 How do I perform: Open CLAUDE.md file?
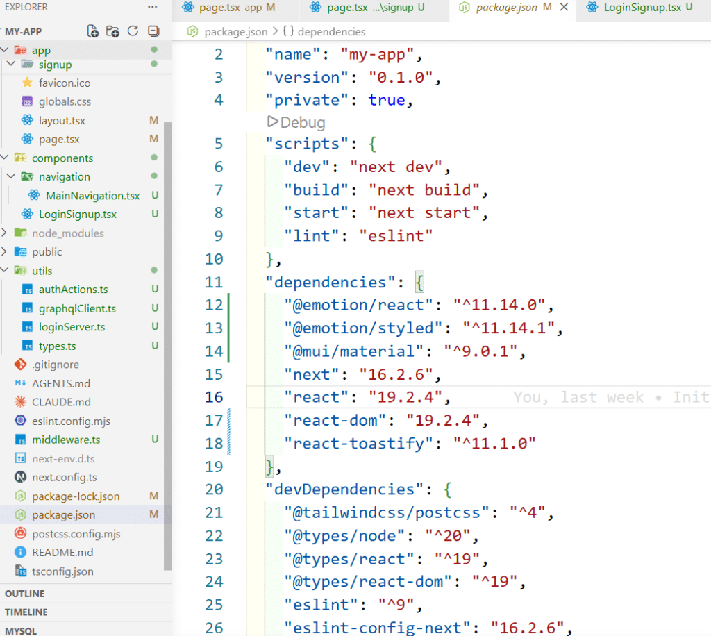pyautogui.click(x=61, y=402)
